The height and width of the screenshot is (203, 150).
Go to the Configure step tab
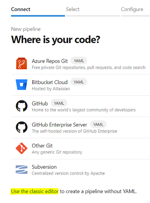click(132, 9)
